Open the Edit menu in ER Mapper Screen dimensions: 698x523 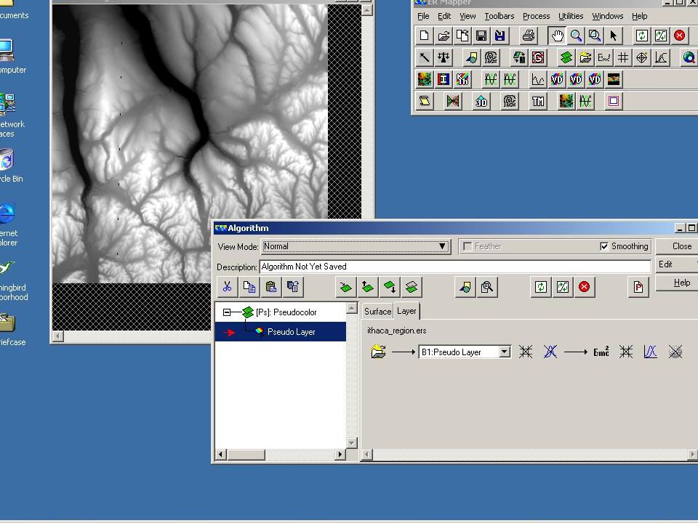tap(444, 16)
